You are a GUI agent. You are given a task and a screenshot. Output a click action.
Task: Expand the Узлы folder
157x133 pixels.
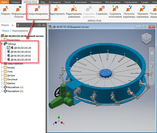(x=2, y=72)
